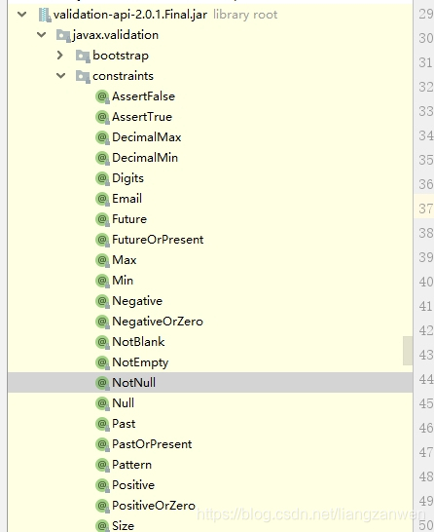Click the DecimalMax annotation icon
The image size is (434, 532).
click(102, 137)
